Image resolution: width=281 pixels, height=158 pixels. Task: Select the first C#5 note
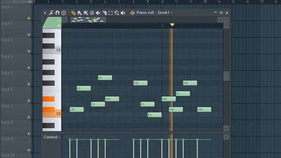coord(77,109)
